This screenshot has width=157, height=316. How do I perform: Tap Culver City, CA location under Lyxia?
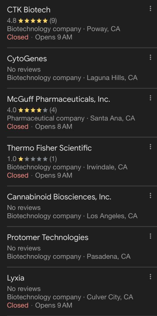(x=110, y=297)
